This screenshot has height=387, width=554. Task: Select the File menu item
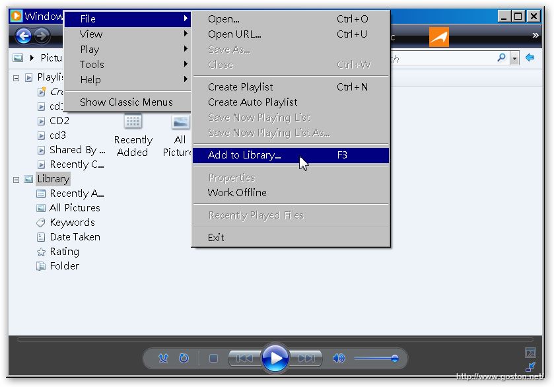pyautogui.click(x=127, y=18)
